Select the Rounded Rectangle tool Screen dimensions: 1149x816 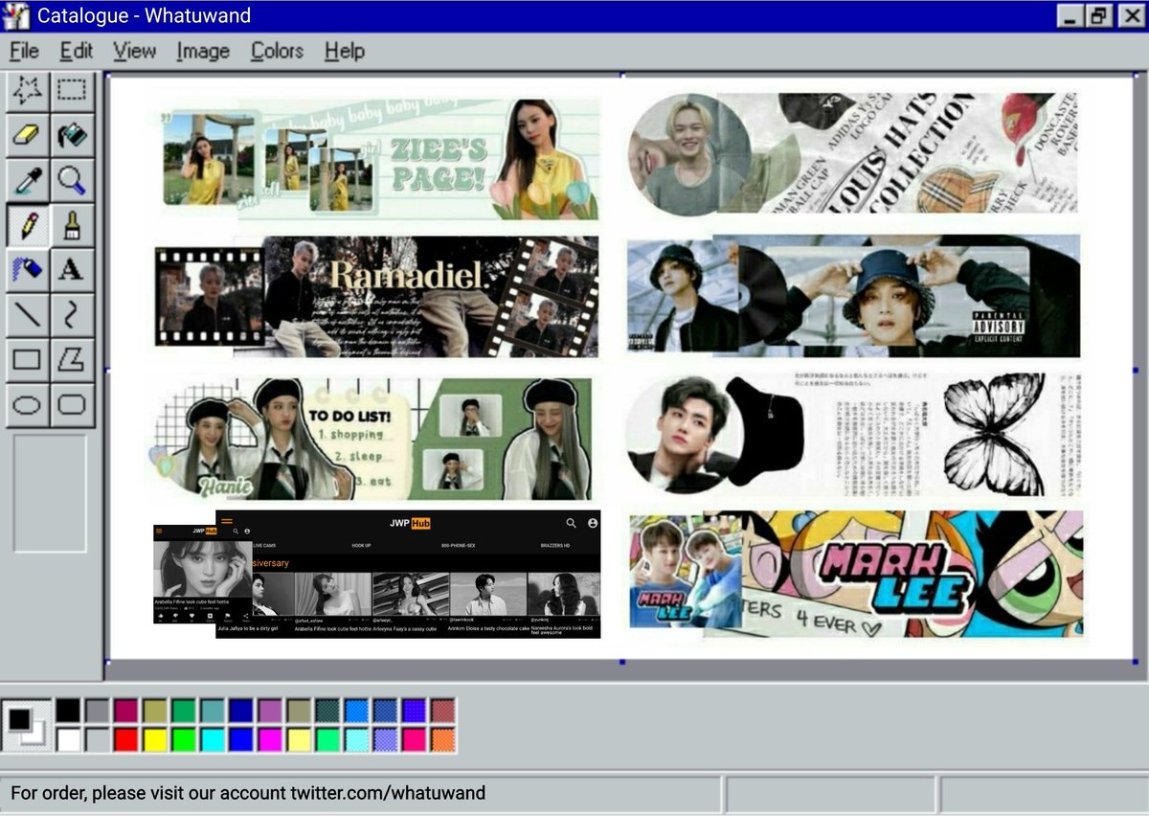(73, 407)
